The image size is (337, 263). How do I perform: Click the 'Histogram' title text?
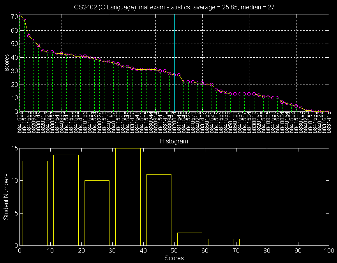(174, 141)
